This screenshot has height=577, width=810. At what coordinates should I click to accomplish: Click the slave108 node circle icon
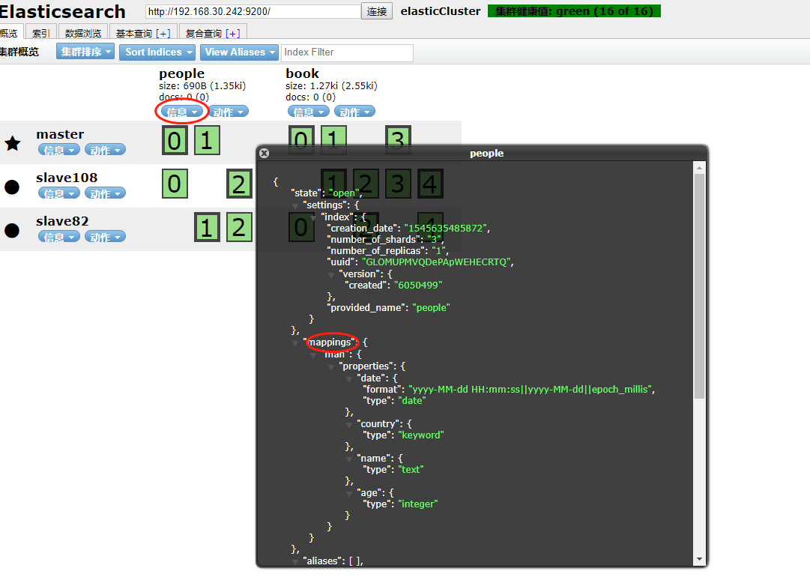[12, 187]
